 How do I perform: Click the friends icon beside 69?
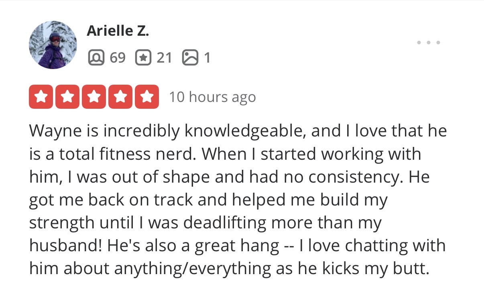click(x=95, y=58)
